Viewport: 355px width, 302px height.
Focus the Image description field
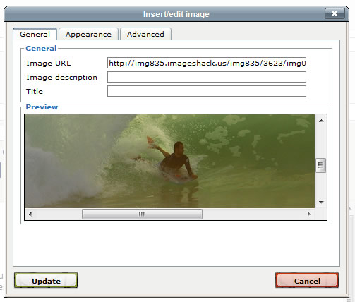point(207,77)
